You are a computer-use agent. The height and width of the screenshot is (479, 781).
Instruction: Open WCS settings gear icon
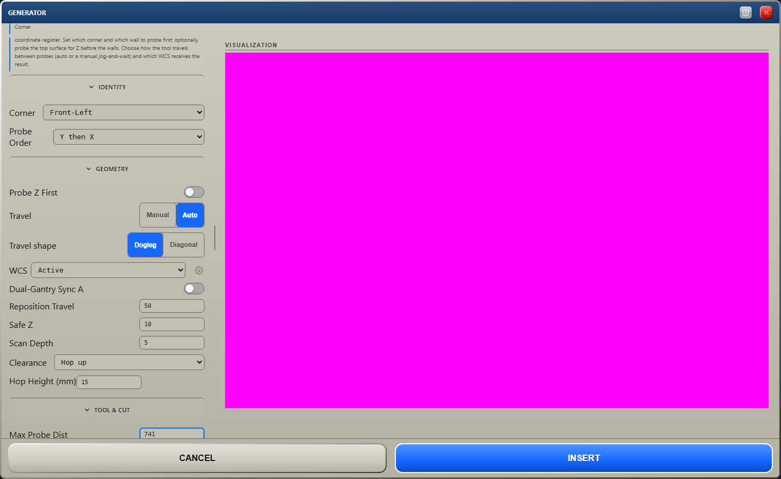pyautogui.click(x=199, y=270)
